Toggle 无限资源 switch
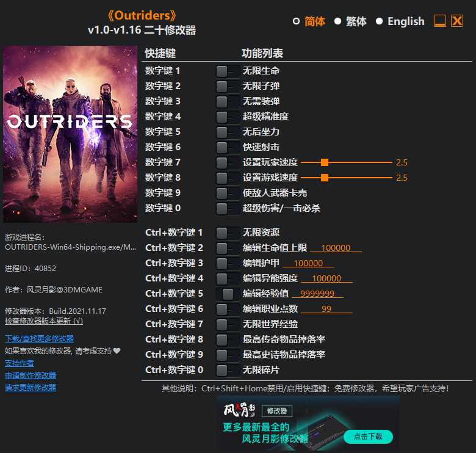 tap(228, 233)
